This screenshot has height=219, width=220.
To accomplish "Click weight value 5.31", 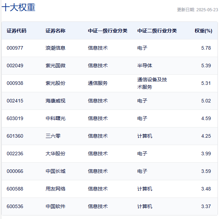I will (206, 83).
